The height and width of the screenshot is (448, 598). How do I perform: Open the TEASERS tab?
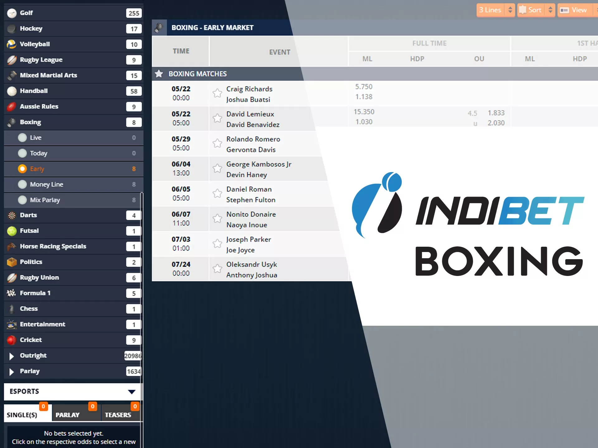[119, 415]
